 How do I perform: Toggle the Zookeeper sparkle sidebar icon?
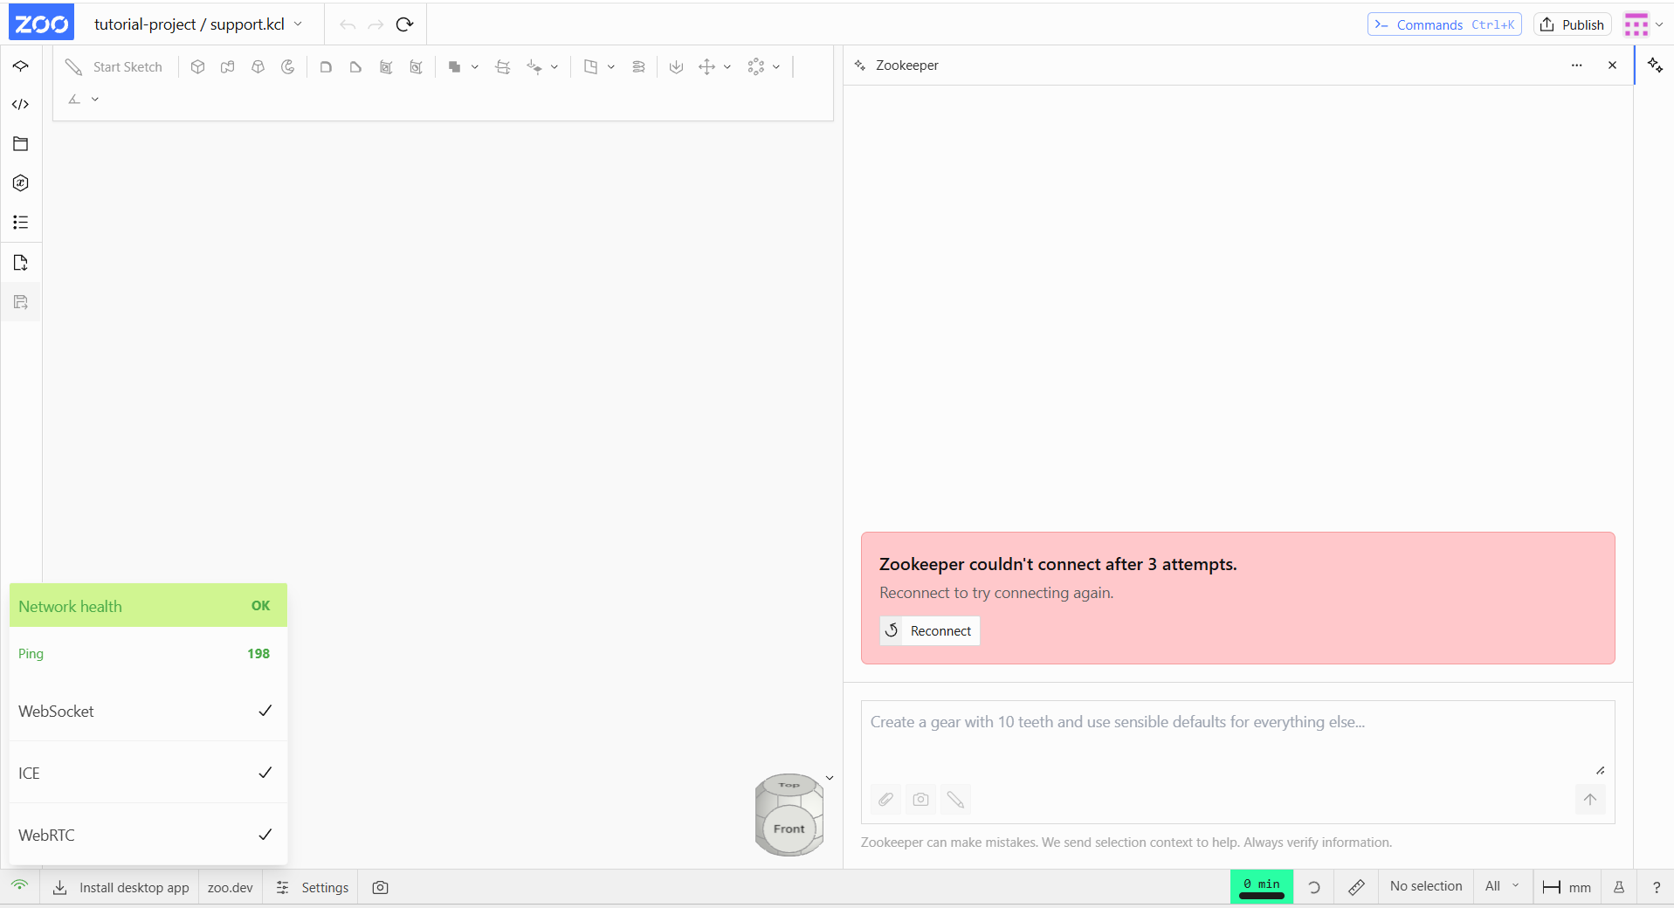point(1655,65)
